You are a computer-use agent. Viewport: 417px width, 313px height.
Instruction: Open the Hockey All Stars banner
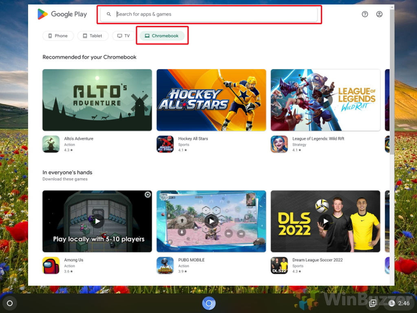click(211, 100)
